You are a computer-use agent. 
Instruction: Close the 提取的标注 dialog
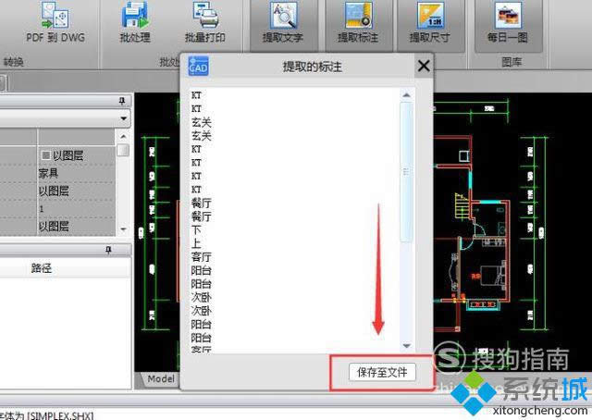pos(424,66)
